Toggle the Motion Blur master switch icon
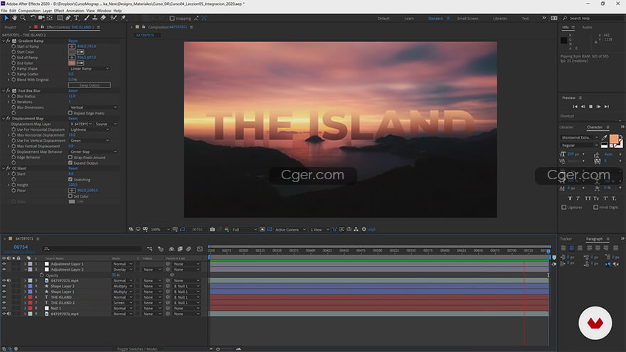This screenshot has height=352, width=626. (x=189, y=249)
